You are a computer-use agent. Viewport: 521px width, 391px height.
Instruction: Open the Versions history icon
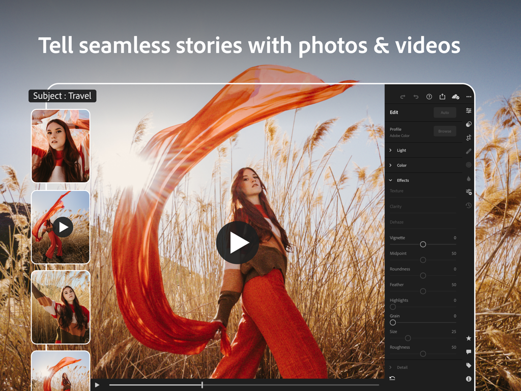coord(468,206)
